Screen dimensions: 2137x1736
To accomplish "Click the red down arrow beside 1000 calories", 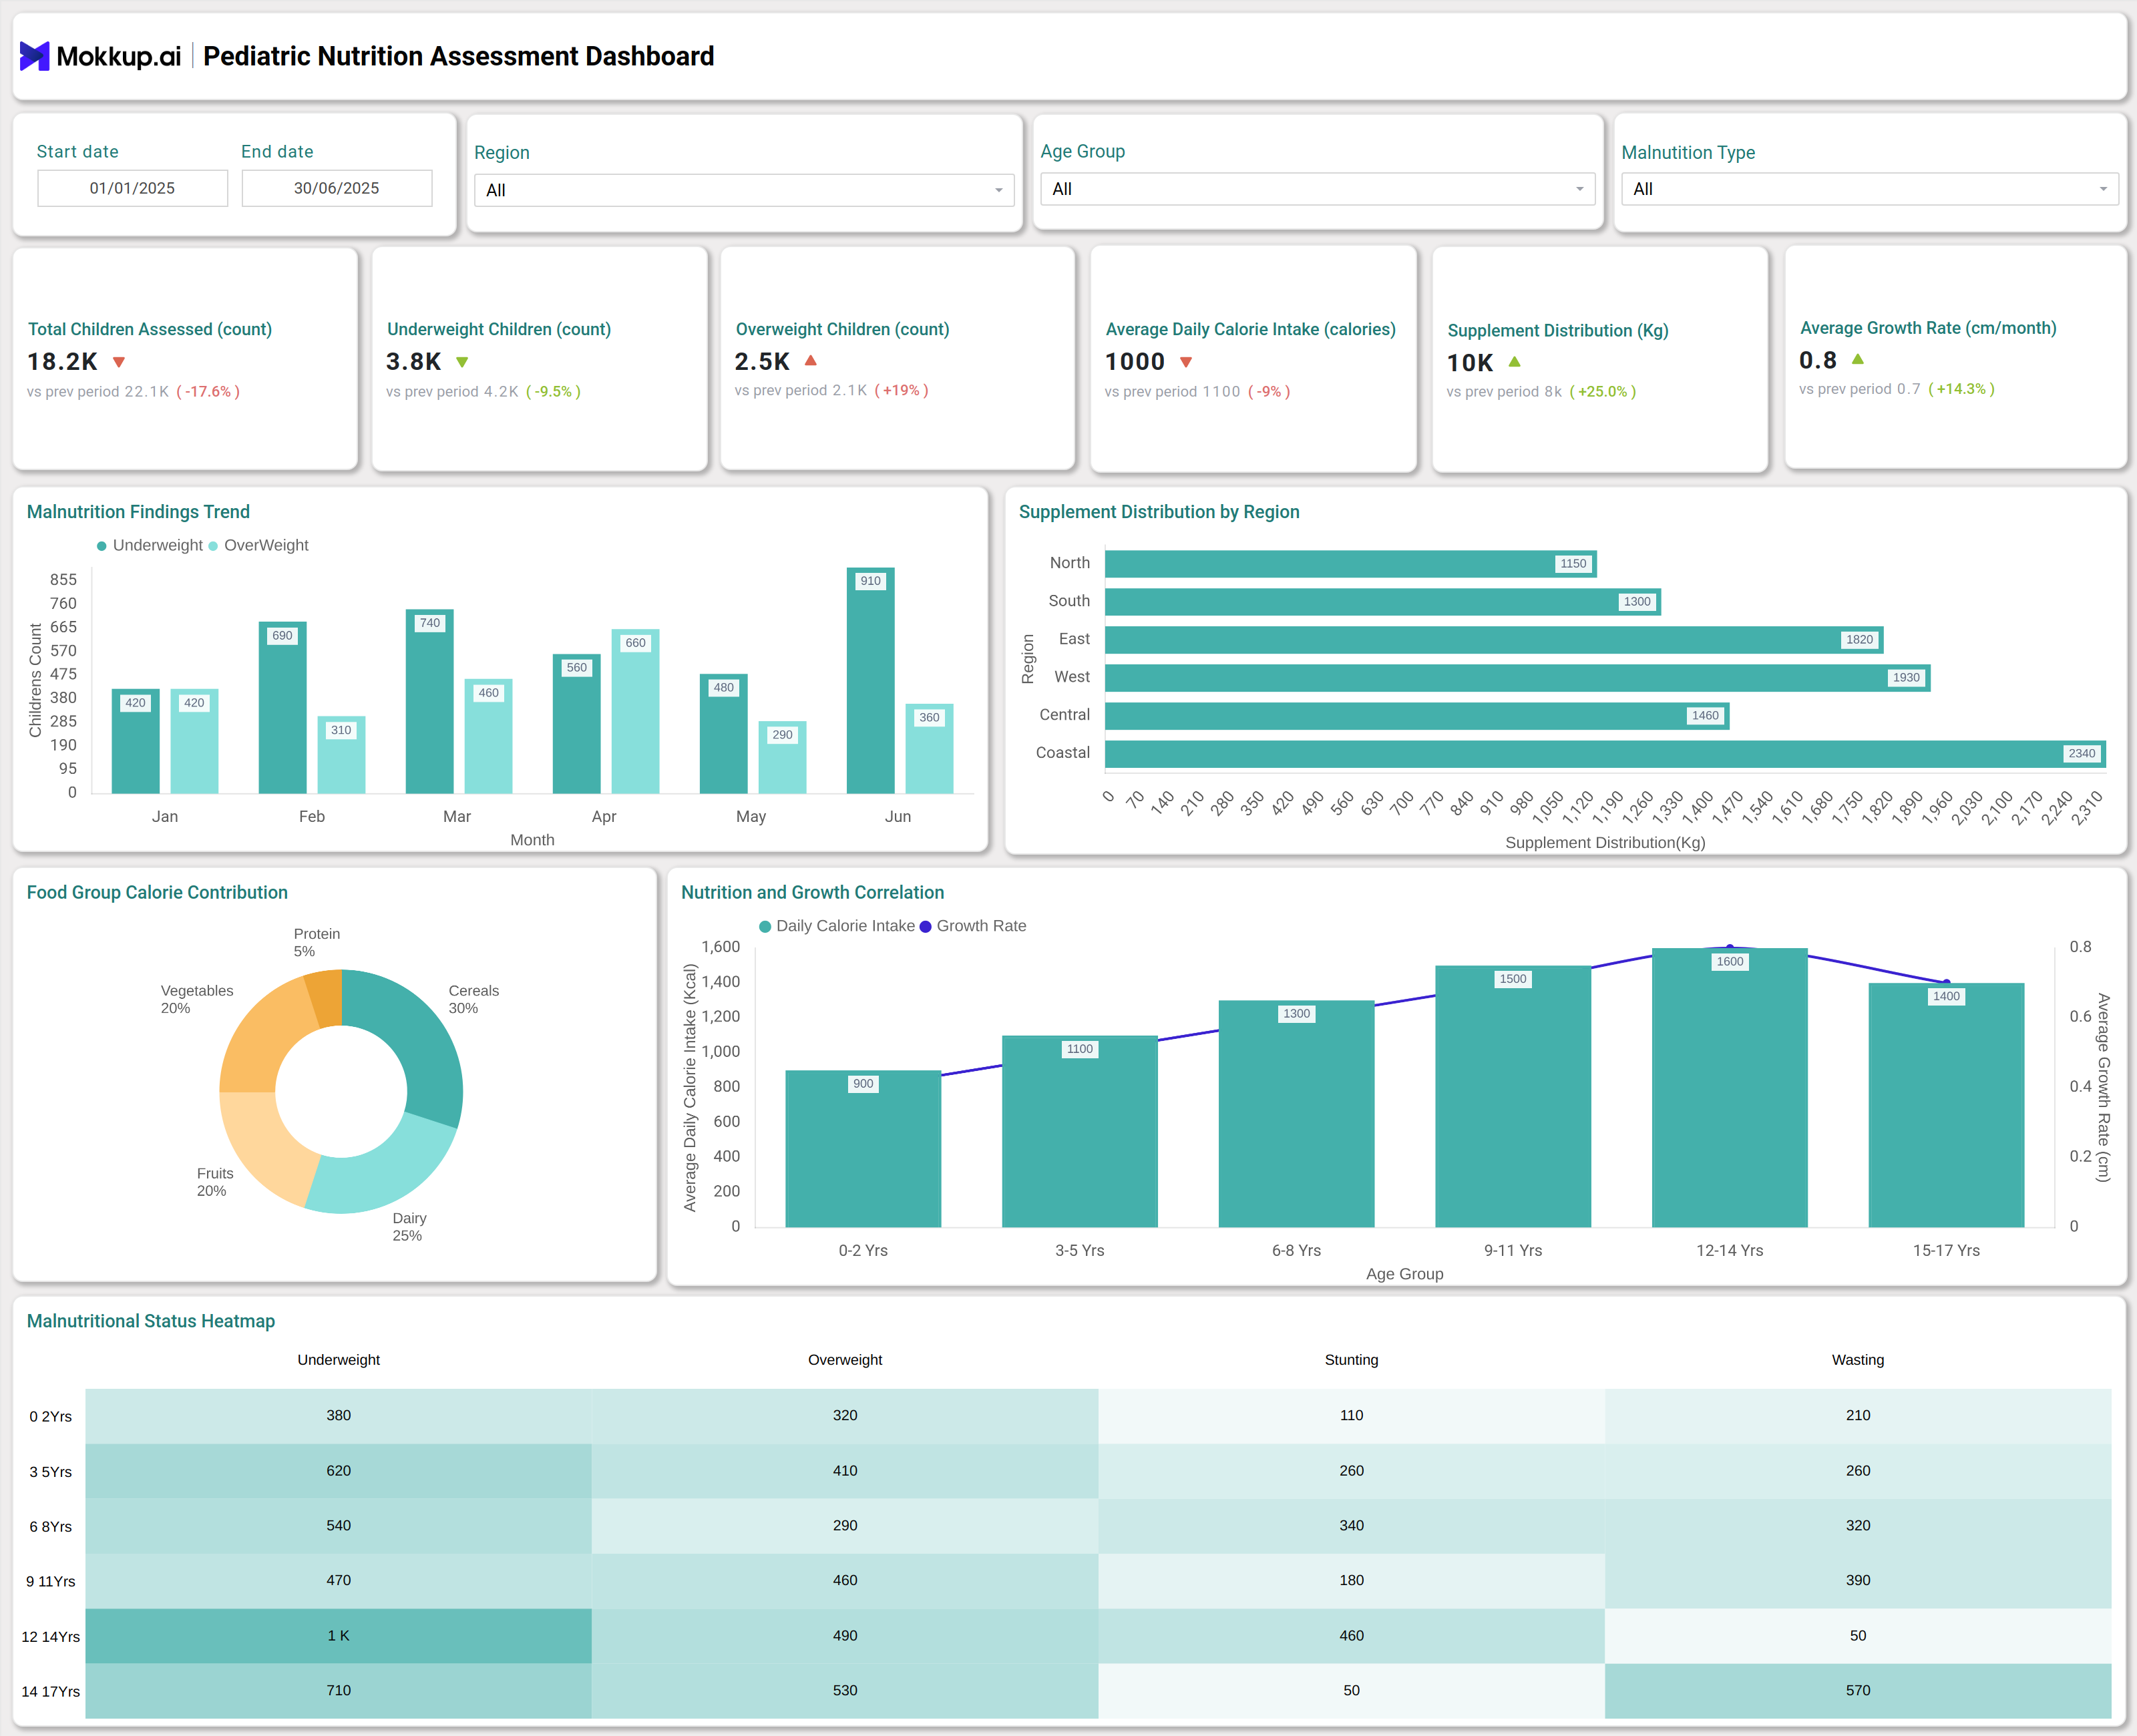I will (x=1186, y=362).
